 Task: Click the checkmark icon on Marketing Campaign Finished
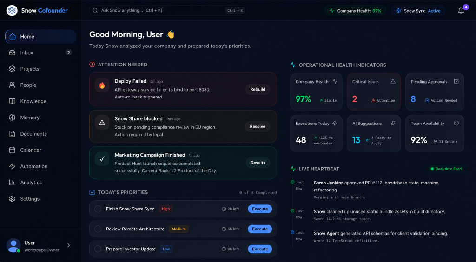[x=102, y=158]
